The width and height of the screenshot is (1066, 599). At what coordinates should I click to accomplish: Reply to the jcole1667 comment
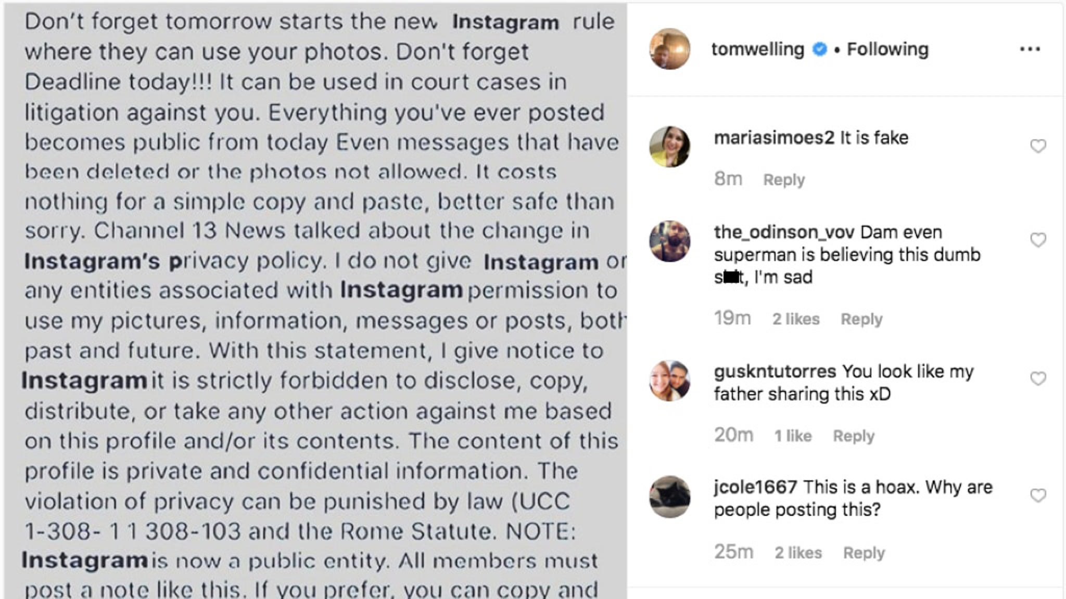pos(864,553)
